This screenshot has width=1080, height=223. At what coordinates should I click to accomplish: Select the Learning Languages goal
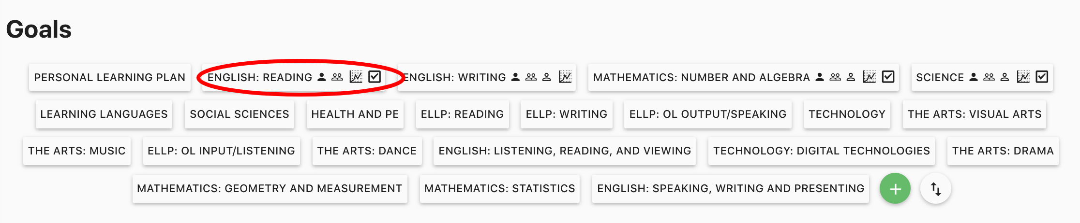(104, 114)
